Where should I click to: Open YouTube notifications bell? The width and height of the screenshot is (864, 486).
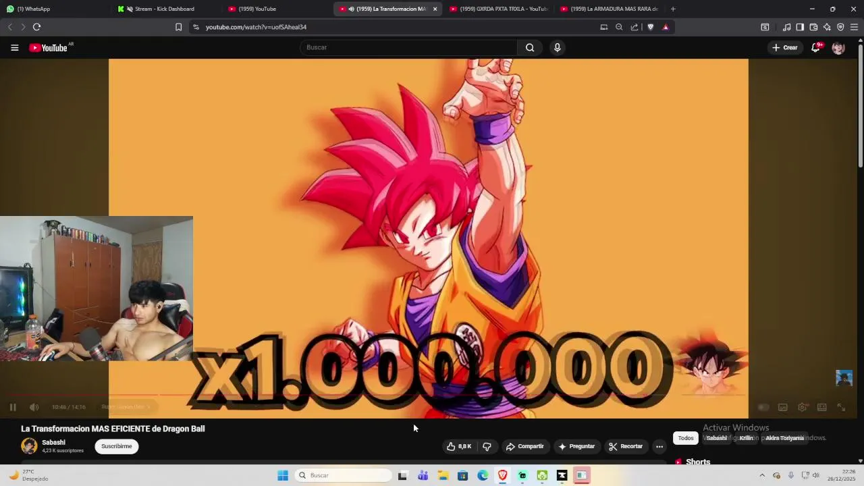tap(815, 47)
